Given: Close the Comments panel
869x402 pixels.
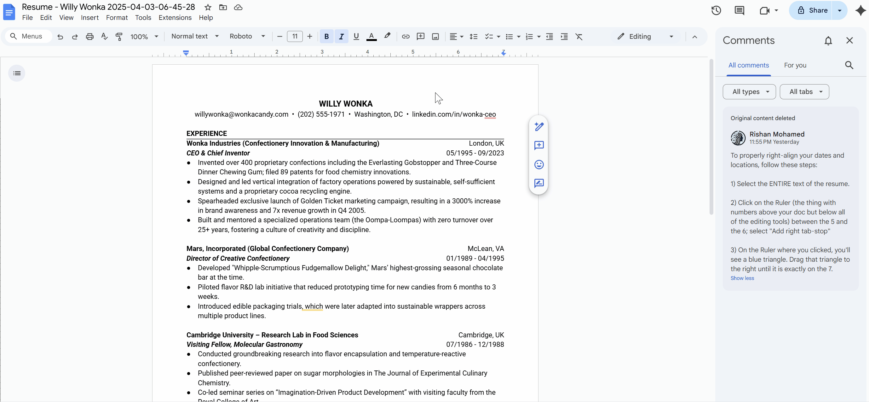Looking at the screenshot, I should [849, 40].
